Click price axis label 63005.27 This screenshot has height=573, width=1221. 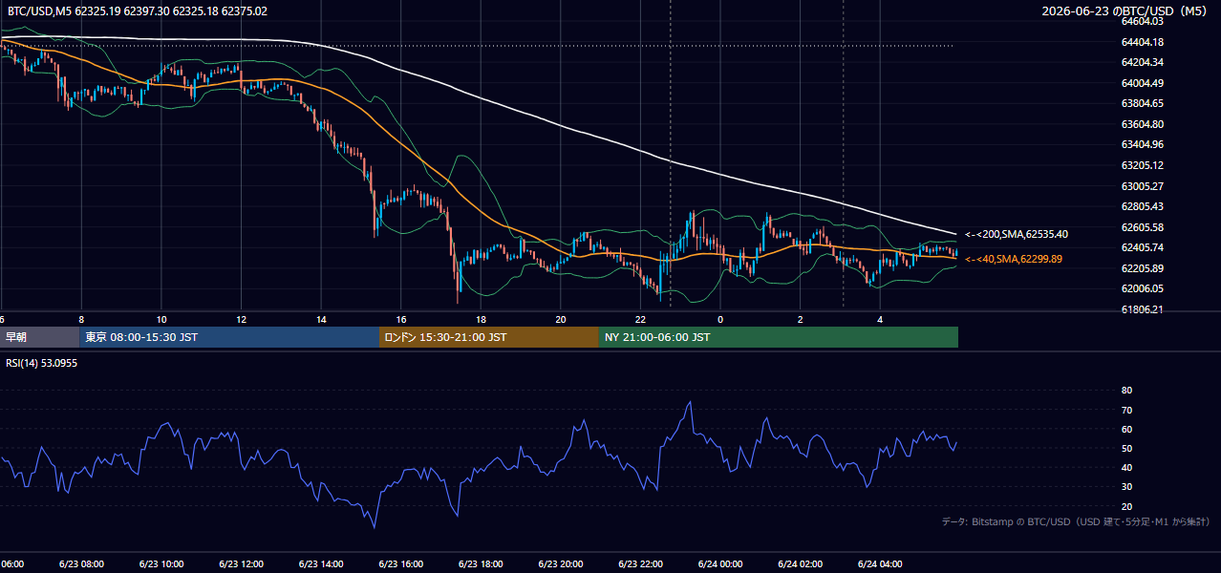click(x=1142, y=186)
